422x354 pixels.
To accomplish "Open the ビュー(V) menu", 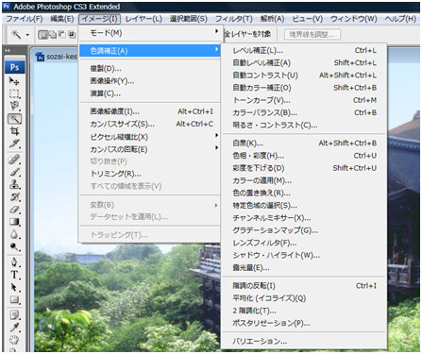I will pos(308,19).
